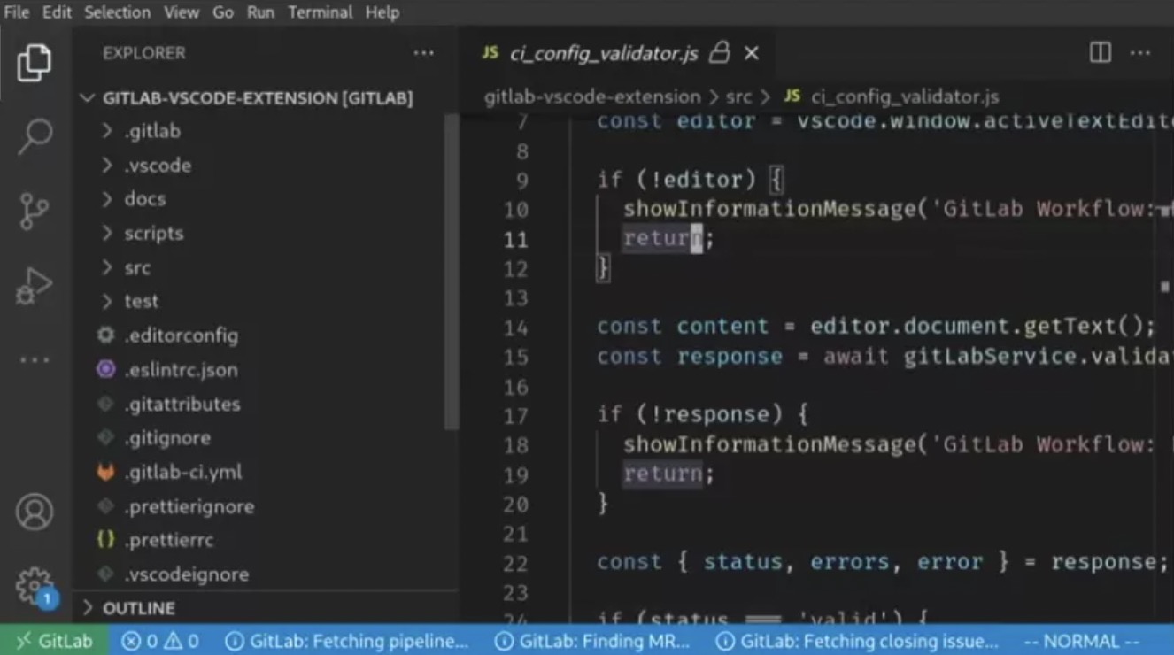The width and height of the screenshot is (1174, 655).
Task: Click the GitLab remote indicator in status bar
Action: click(x=55, y=641)
